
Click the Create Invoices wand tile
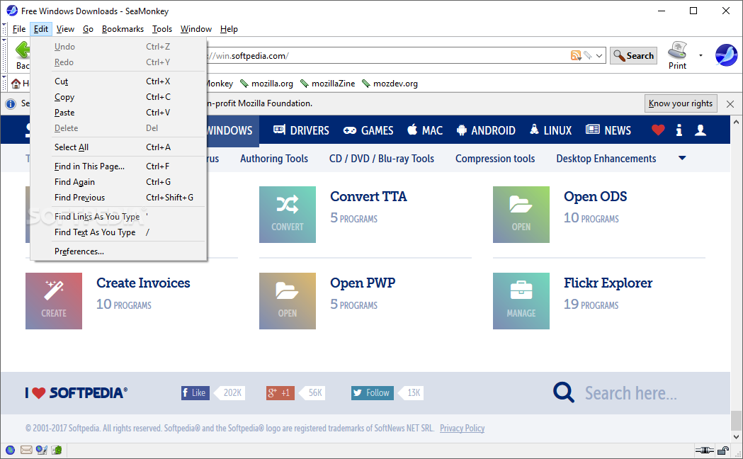(x=54, y=301)
